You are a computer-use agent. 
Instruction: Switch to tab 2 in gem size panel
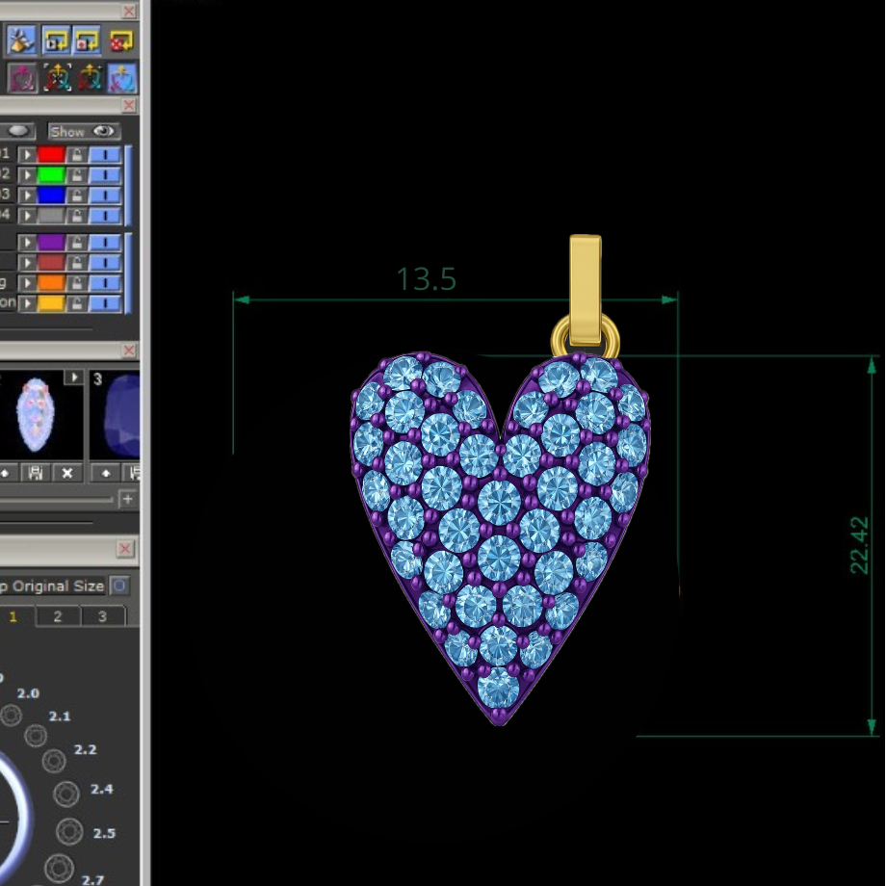57,616
